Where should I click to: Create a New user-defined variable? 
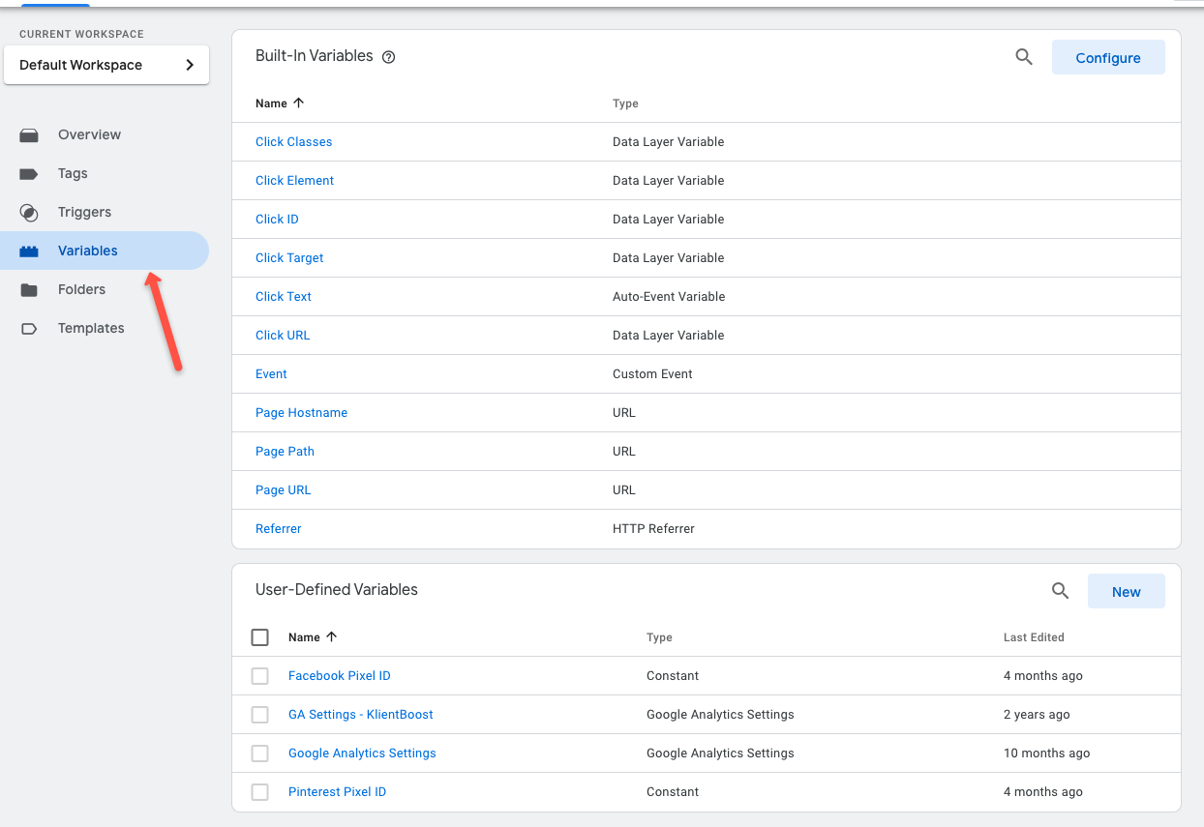[x=1127, y=591]
